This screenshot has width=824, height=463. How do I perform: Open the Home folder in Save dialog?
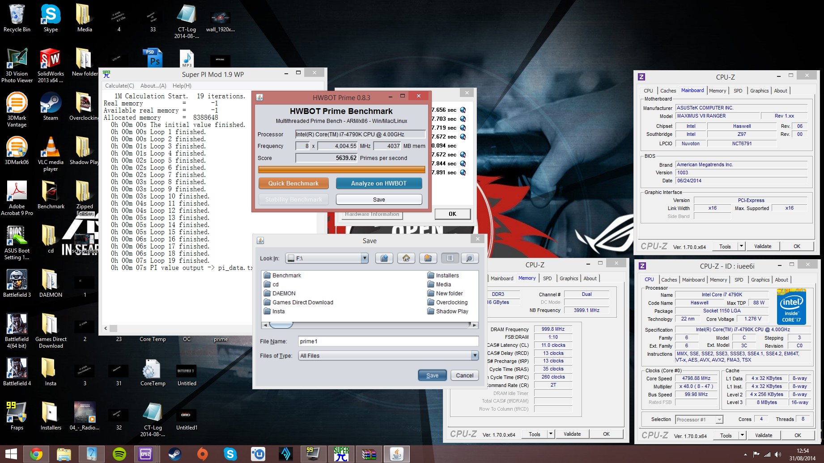[406, 258]
